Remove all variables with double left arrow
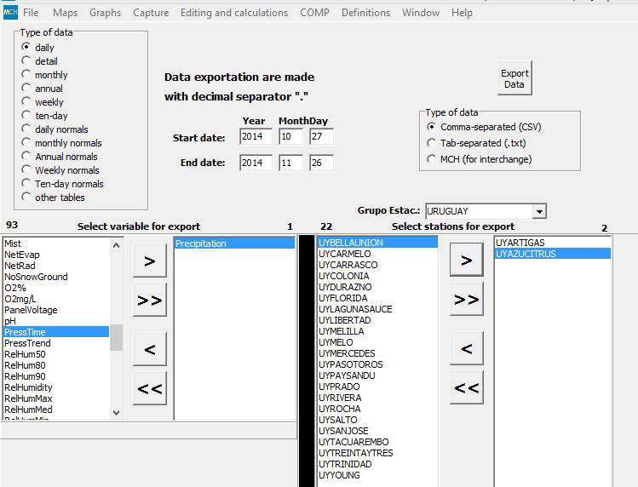 pyautogui.click(x=149, y=388)
